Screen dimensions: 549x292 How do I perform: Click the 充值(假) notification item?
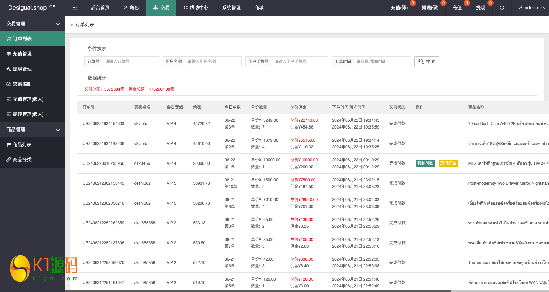tap(399, 8)
